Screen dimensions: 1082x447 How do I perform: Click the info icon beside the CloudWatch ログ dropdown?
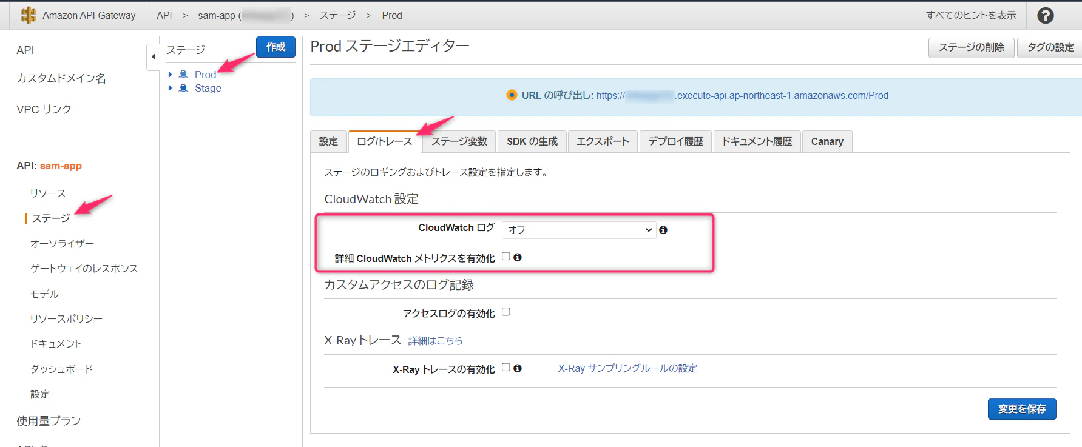click(x=663, y=230)
